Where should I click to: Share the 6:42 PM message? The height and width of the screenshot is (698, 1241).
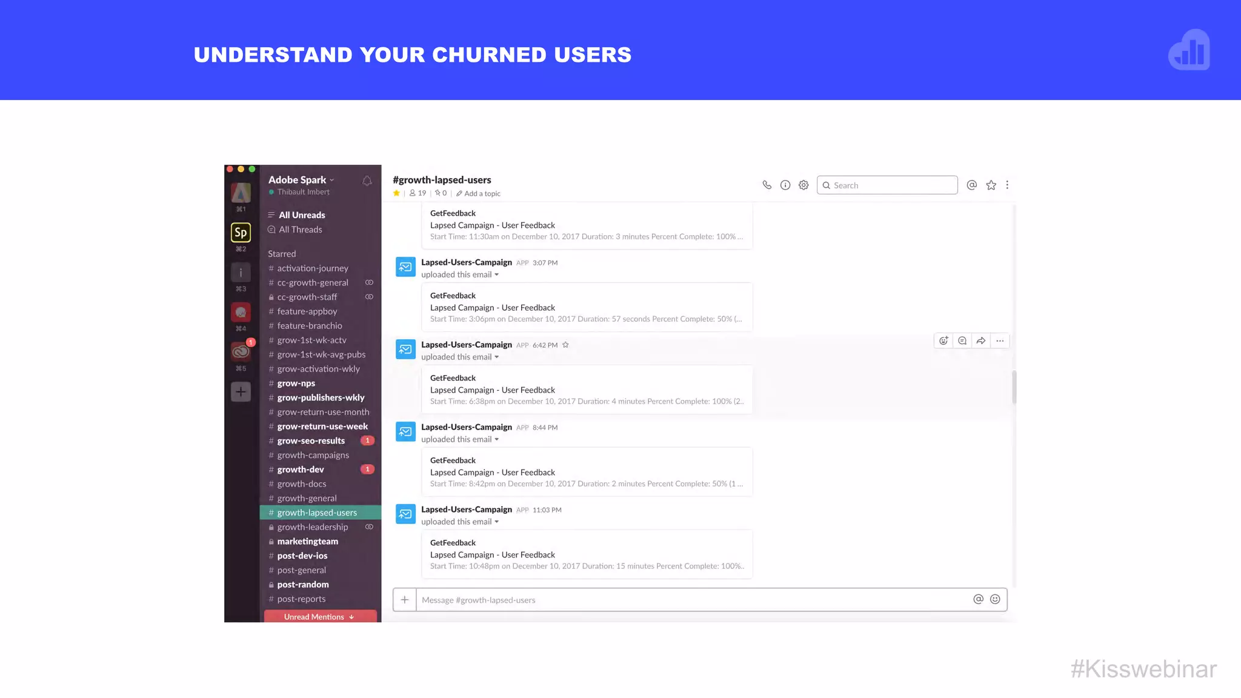tap(981, 341)
